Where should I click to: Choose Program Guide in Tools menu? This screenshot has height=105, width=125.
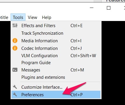click(x=56, y=63)
